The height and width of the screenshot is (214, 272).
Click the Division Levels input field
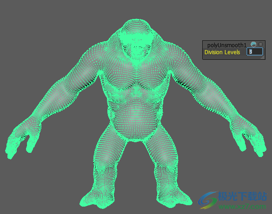[255, 52]
